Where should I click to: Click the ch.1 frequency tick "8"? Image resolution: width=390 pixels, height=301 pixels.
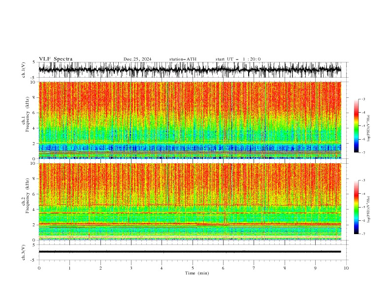[x=34, y=97]
